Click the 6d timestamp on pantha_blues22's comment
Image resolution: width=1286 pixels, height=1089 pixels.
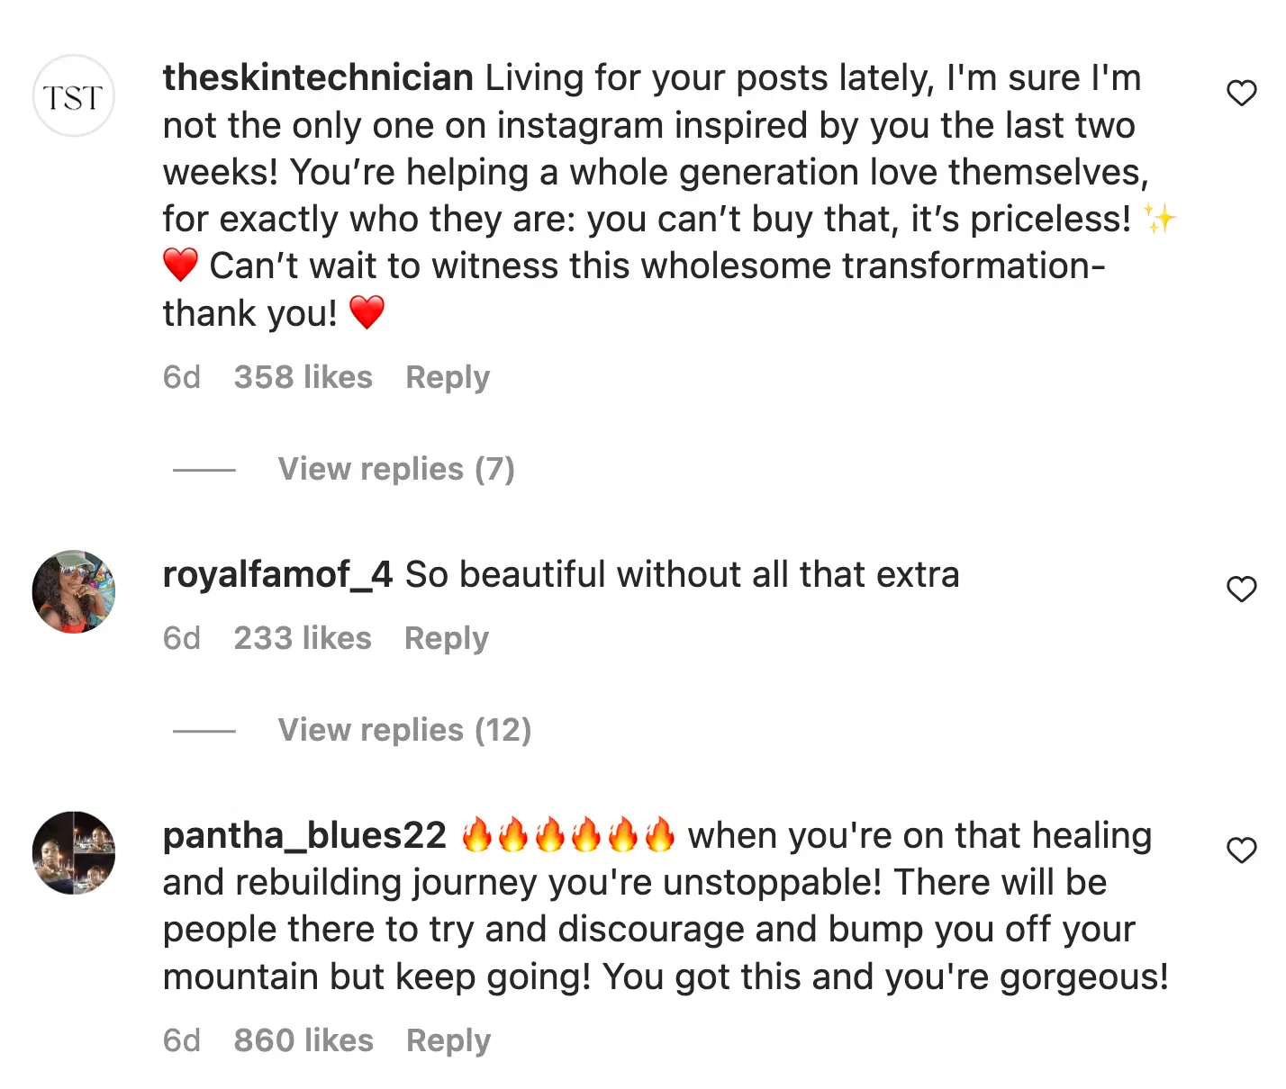pyautogui.click(x=182, y=1040)
